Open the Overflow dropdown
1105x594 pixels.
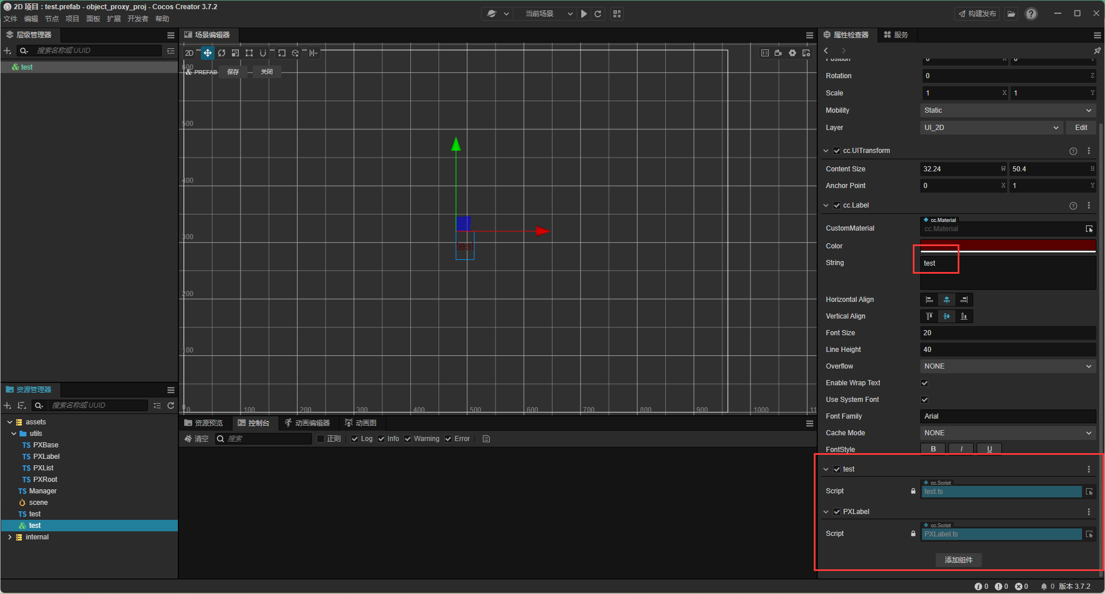(x=1008, y=366)
